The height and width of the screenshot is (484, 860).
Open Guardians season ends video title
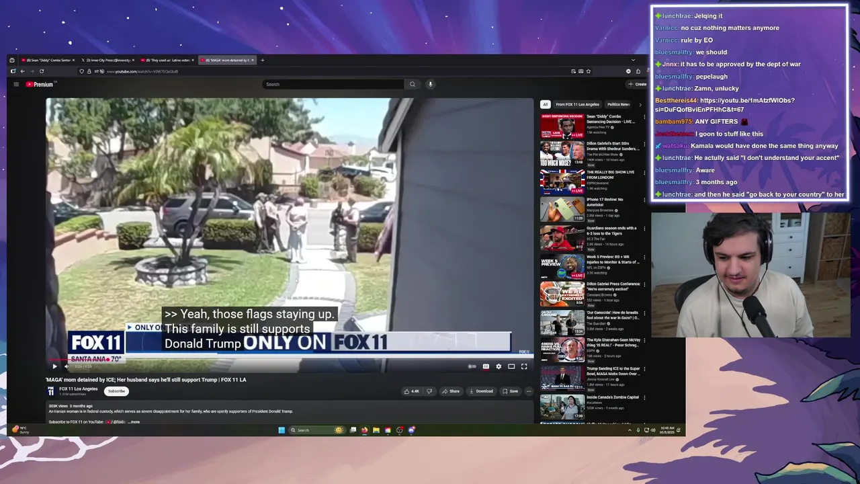pos(611,230)
